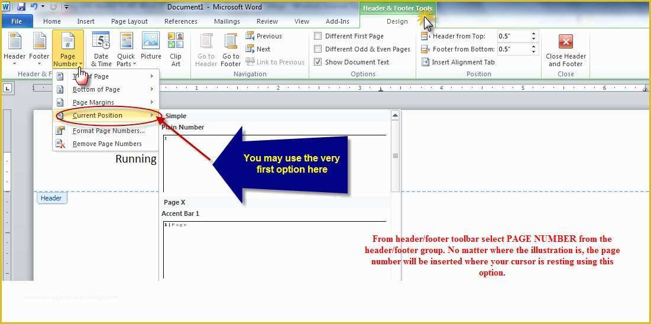Switch to the Review tab
Image resolution: width=651 pixels, height=324 pixels.
coord(267,21)
